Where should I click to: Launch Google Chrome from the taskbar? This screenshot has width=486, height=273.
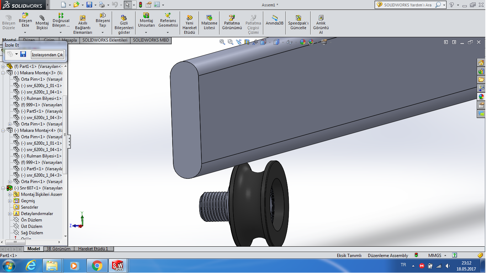(97, 266)
